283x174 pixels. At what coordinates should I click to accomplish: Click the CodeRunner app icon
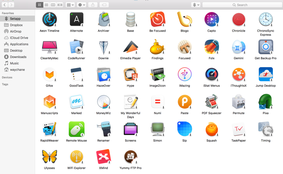pos(77,47)
